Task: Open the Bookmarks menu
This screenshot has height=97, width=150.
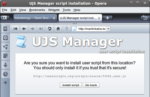Action: coord(37,10)
